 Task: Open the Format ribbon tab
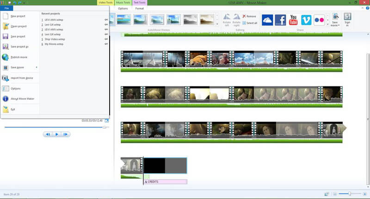(x=140, y=8)
